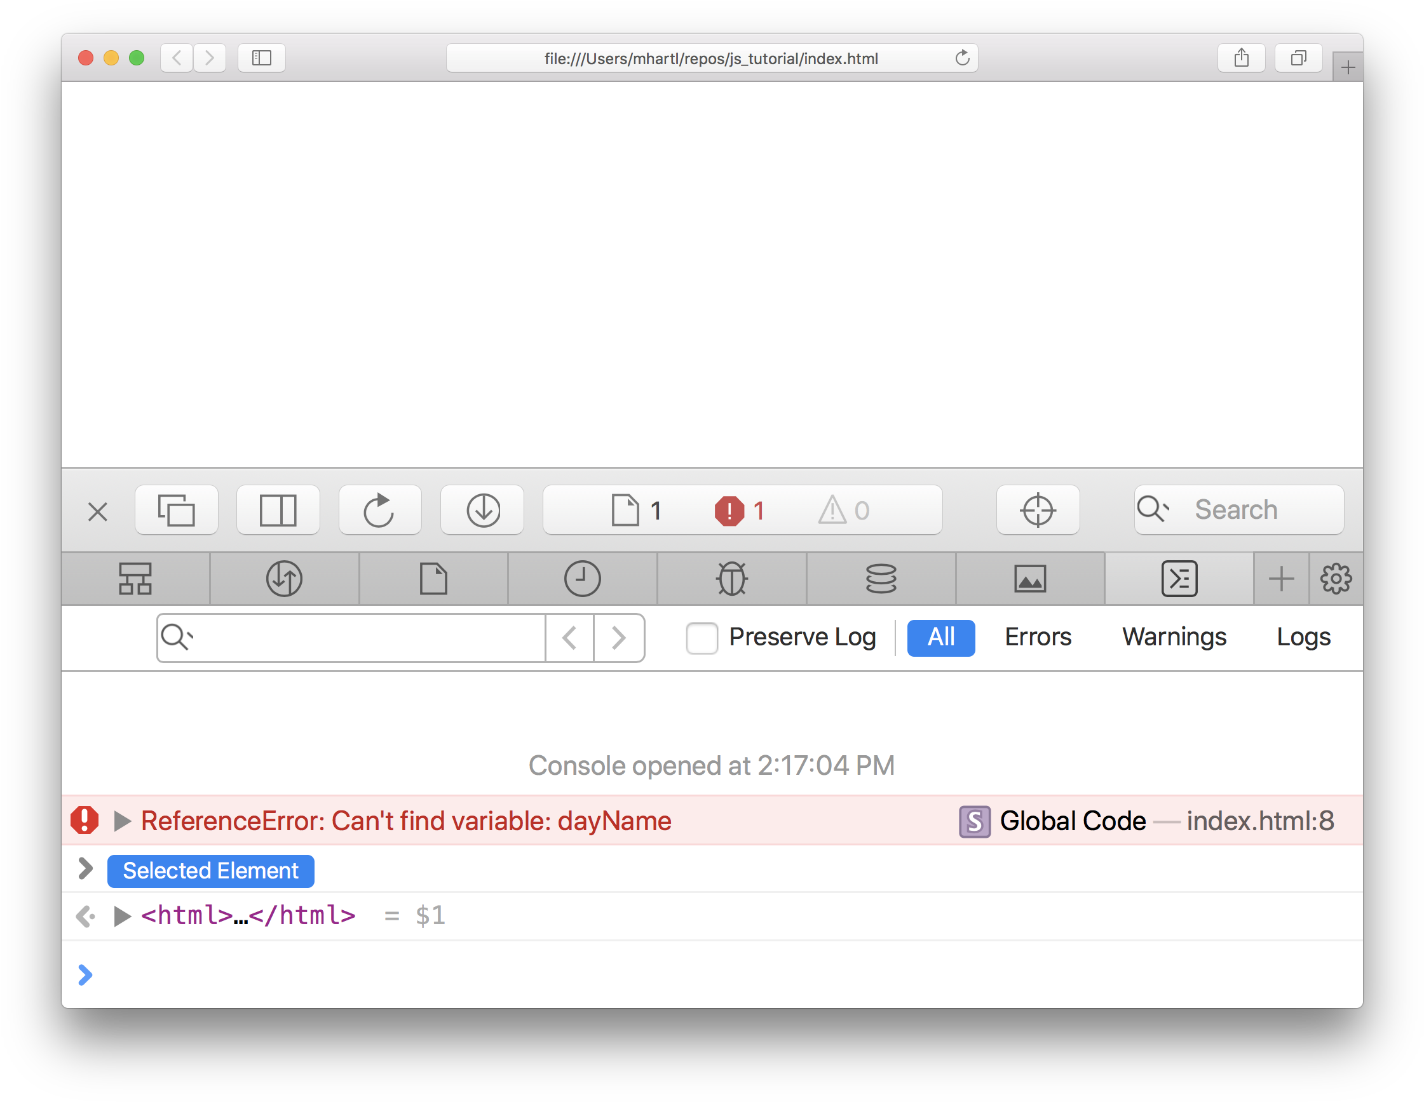This screenshot has width=1424, height=1102.
Task: Open the Canvas tab
Action: point(1030,579)
